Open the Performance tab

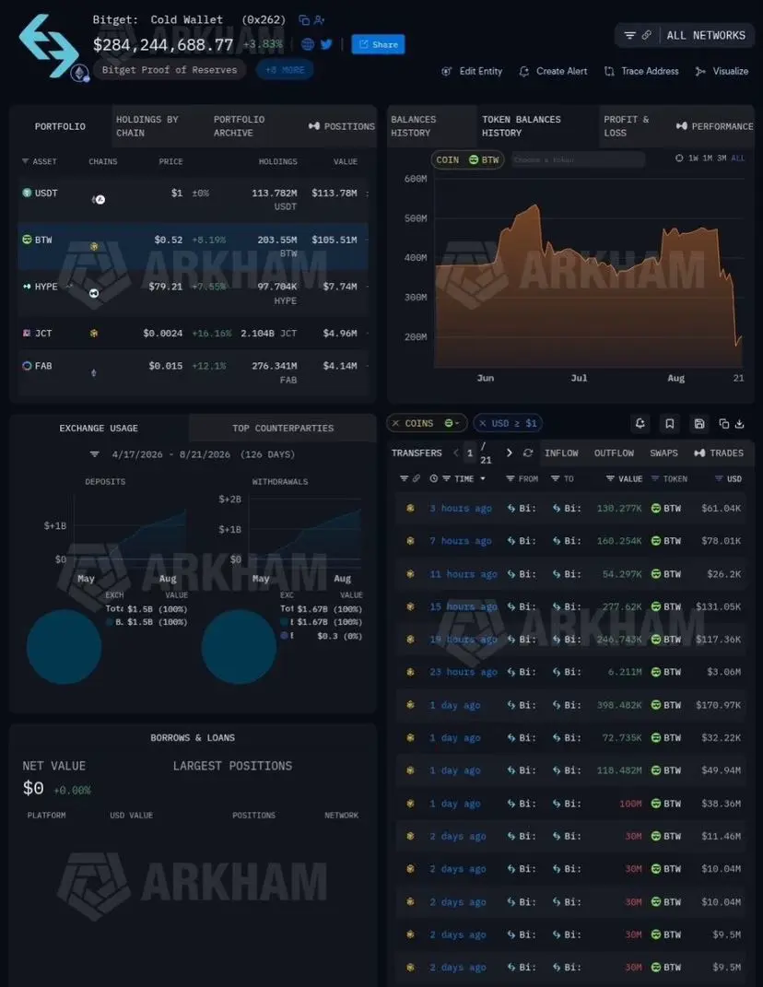(714, 126)
